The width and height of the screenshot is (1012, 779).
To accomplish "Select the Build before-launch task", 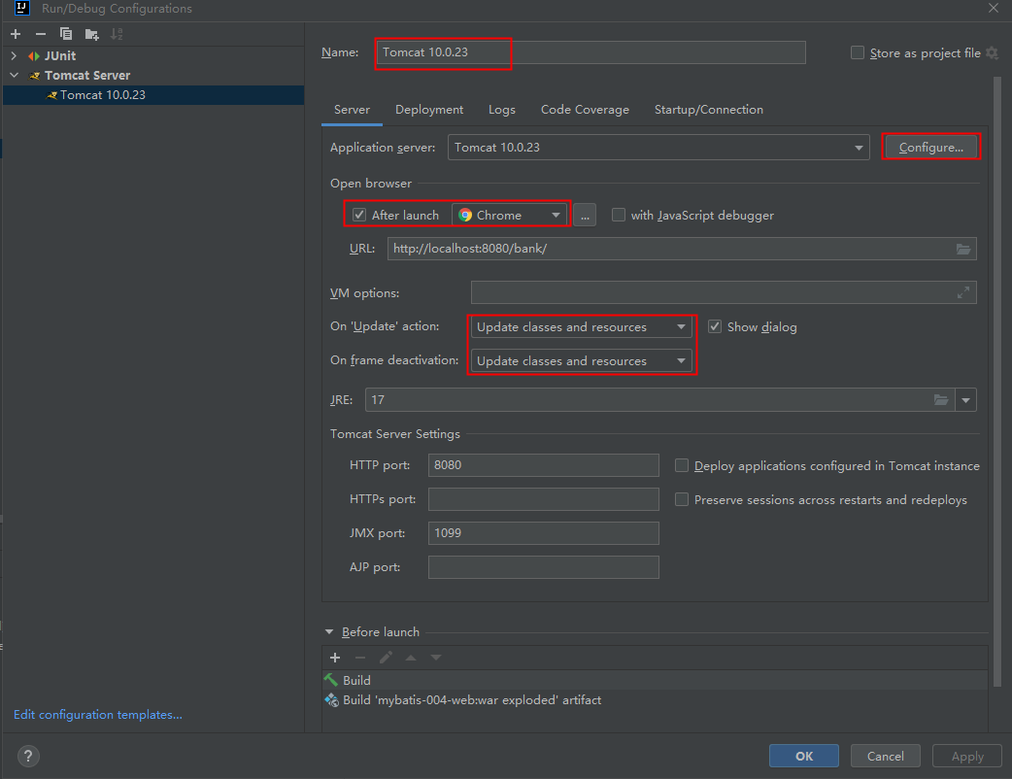I will point(656,680).
